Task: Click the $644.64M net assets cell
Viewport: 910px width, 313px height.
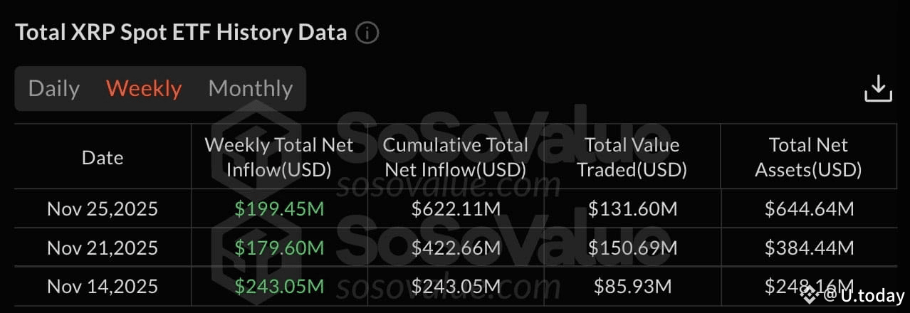Action: pyautogui.click(x=809, y=209)
